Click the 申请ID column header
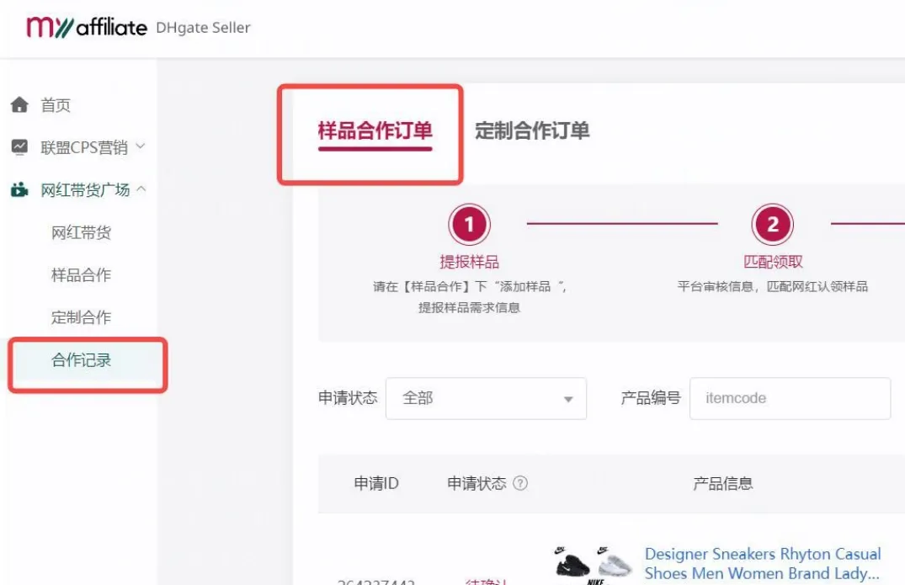Screen dimensions: 905x585 [376, 483]
